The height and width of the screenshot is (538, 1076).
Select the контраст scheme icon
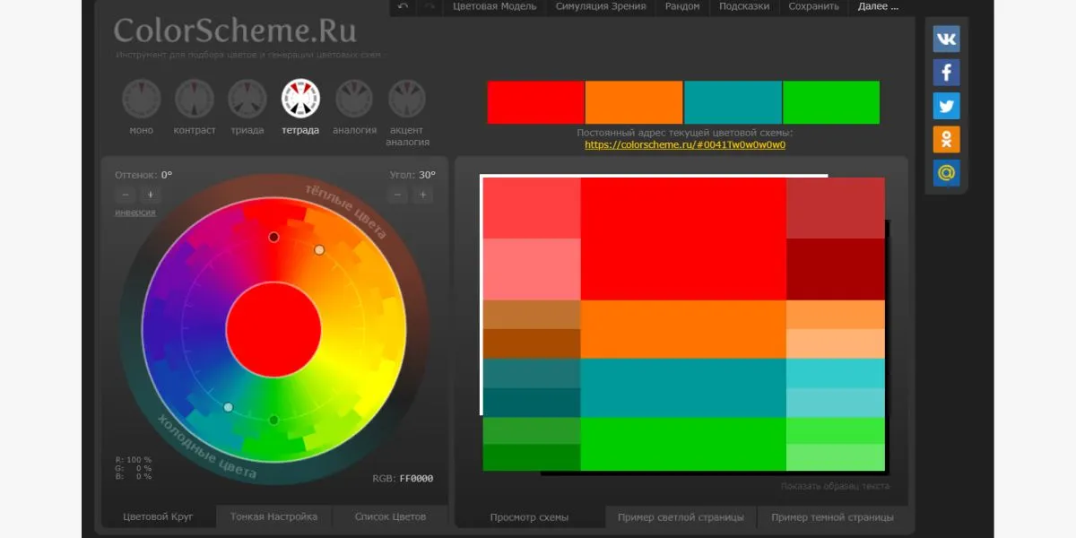click(x=195, y=99)
